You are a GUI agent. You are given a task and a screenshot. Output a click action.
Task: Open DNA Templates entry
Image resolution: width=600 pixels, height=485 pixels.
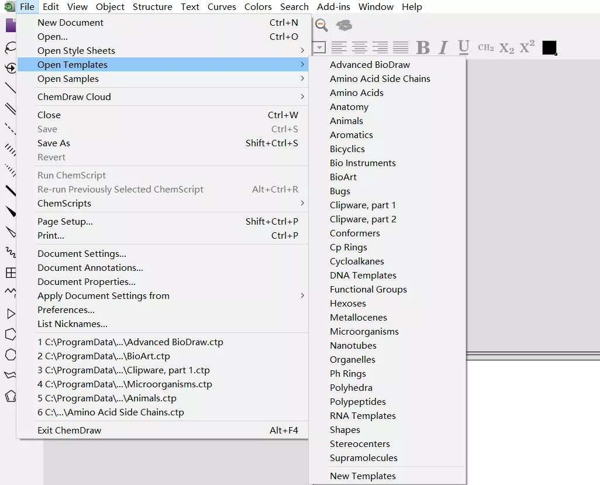(388, 275)
